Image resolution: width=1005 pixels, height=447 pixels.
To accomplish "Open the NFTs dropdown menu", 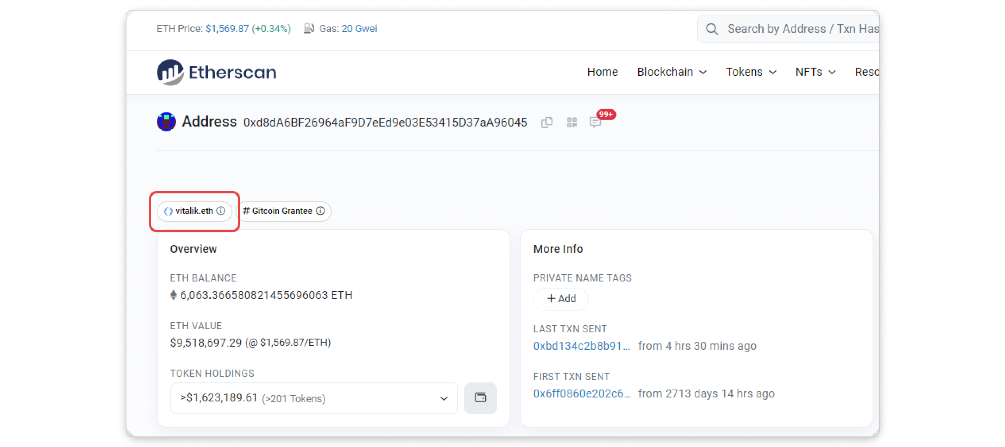I will 815,72.
